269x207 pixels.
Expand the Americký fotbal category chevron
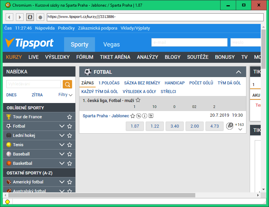click(62, 182)
